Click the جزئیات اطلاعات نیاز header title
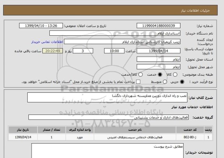 pos(195,11)
